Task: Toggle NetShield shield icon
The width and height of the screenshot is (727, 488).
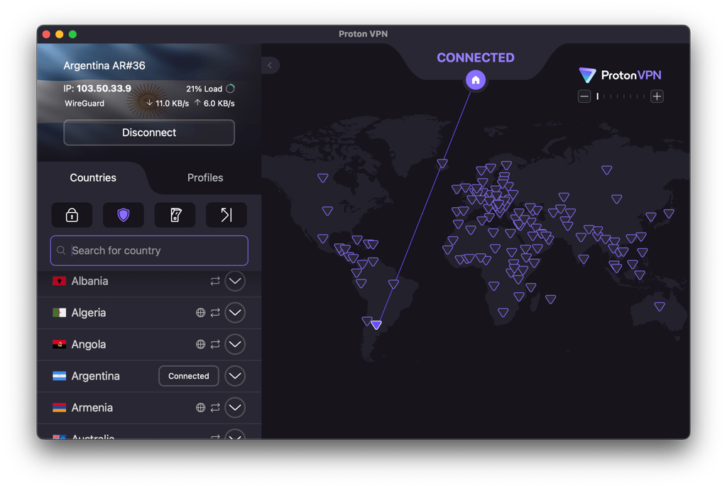Action: (124, 215)
